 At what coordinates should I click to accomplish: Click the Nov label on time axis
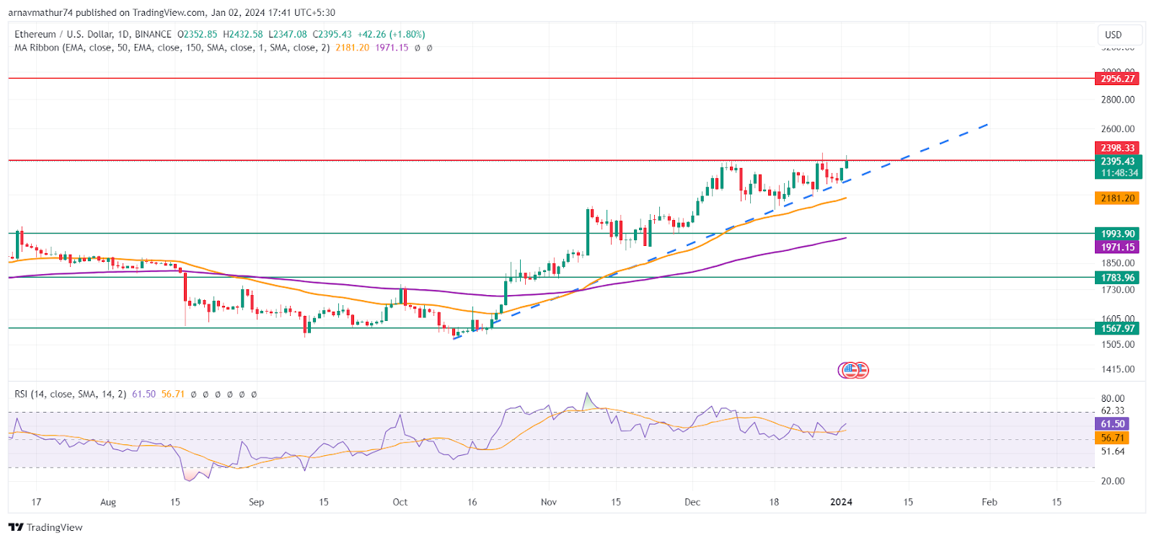pyautogui.click(x=548, y=502)
